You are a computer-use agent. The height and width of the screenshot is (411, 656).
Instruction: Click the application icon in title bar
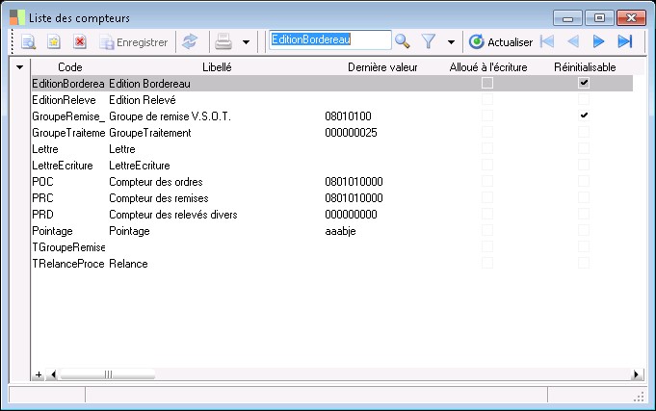point(17,17)
